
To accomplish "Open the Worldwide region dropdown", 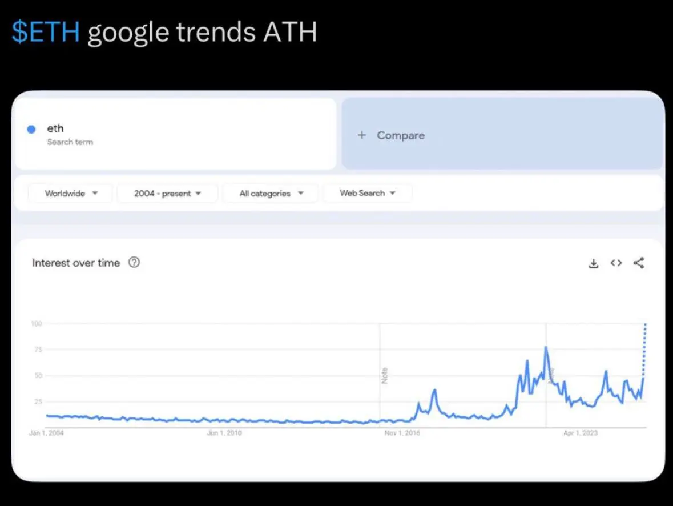I will tap(71, 193).
